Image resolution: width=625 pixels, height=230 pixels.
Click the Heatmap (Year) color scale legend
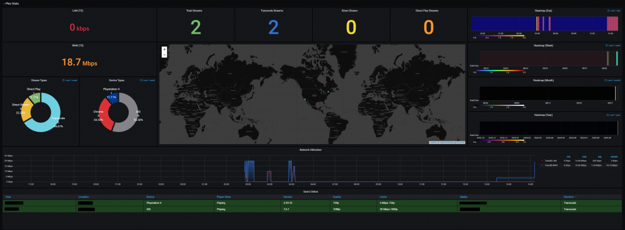click(499, 141)
